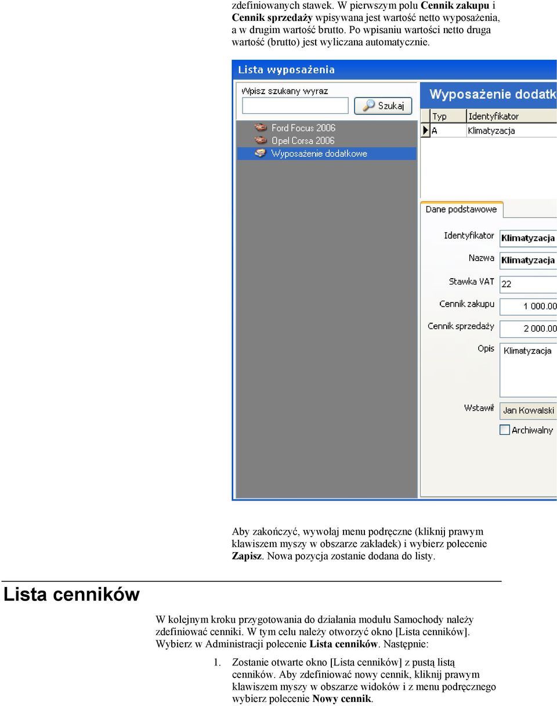Click the Opel Corsa 2006 book icon
557x706 pixels.
coord(261,141)
